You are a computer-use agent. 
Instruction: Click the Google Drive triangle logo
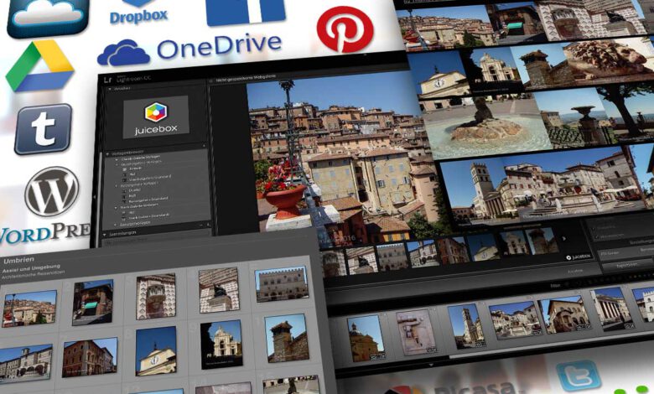click(40, 66)
